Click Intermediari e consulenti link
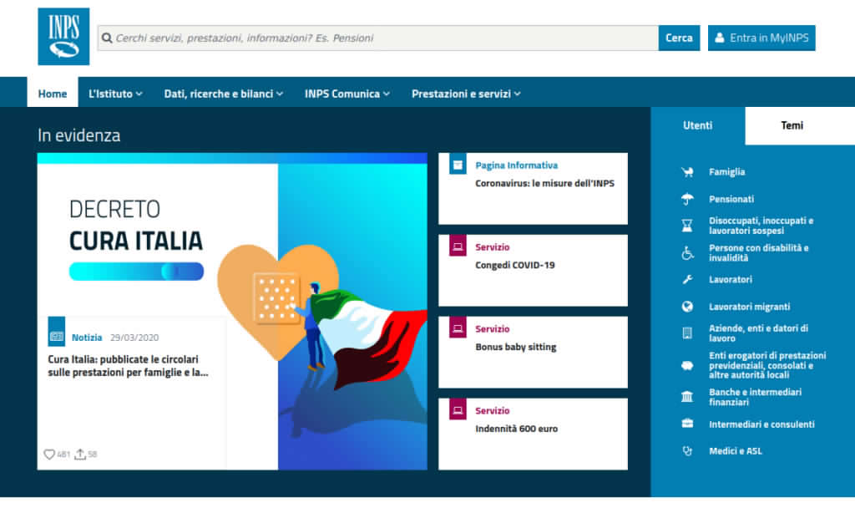This screenshot has height=508, width=855. click(761, 424)
